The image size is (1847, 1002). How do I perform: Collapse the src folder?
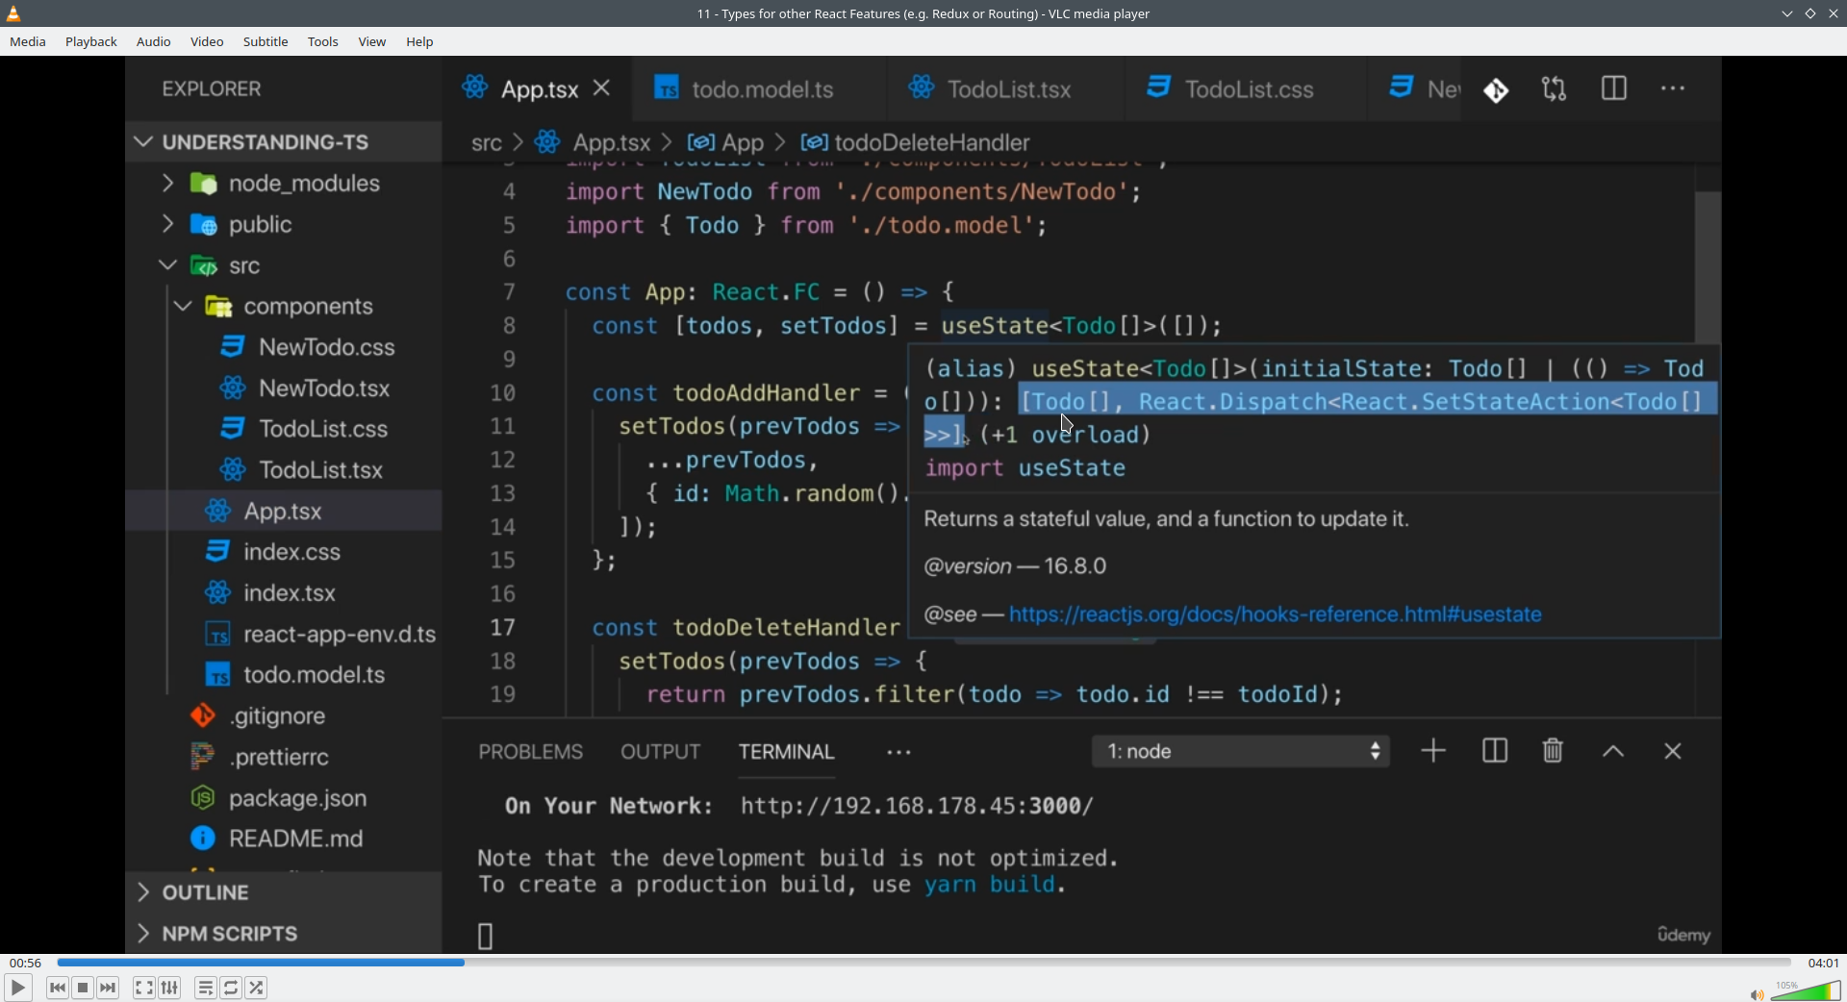pyautogui.click(x=284, y=265)
